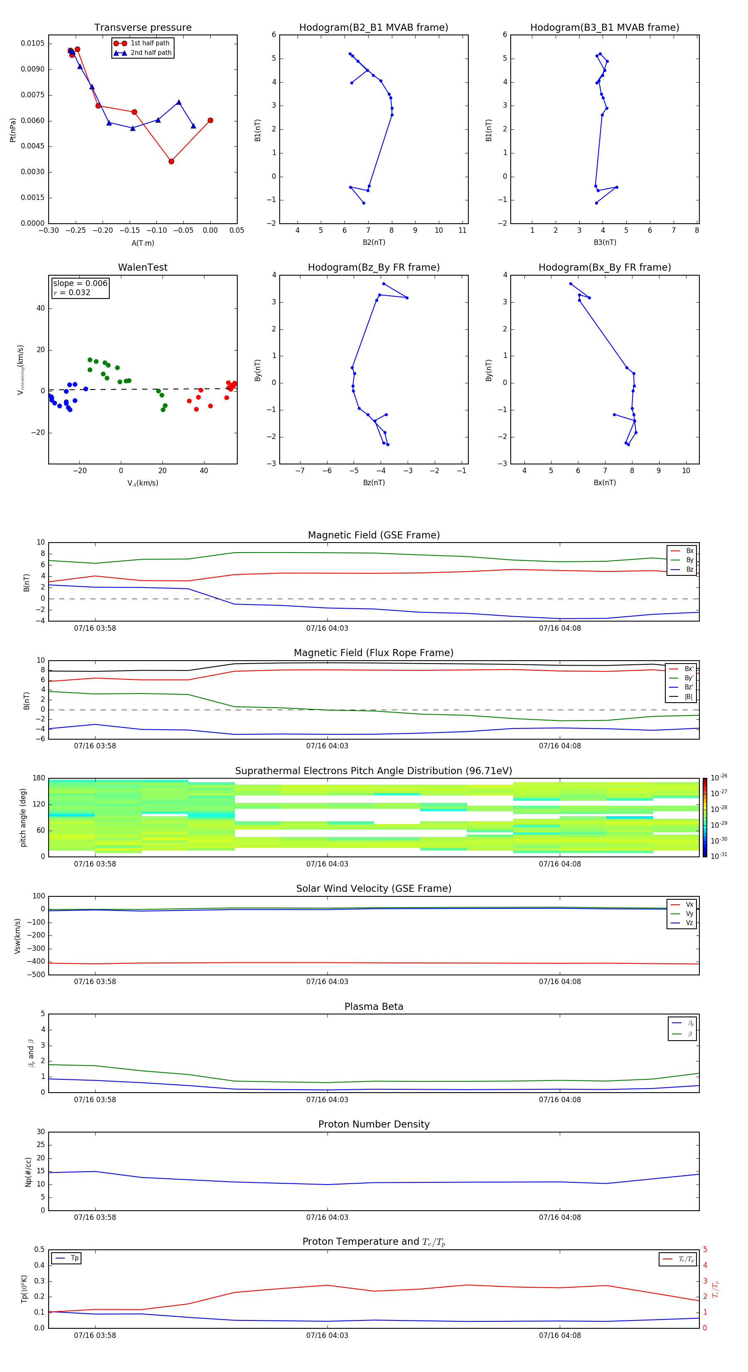
Task: Click the 'Tp(10⁶K)' y-axis label
Action: [x=24, y=1289]
